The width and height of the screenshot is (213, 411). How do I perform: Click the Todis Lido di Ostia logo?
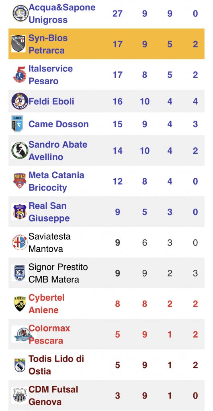tap(20, 365)
